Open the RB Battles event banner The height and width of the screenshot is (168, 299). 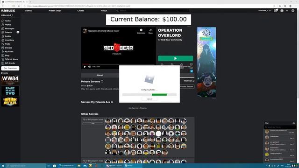coord(10,102)
